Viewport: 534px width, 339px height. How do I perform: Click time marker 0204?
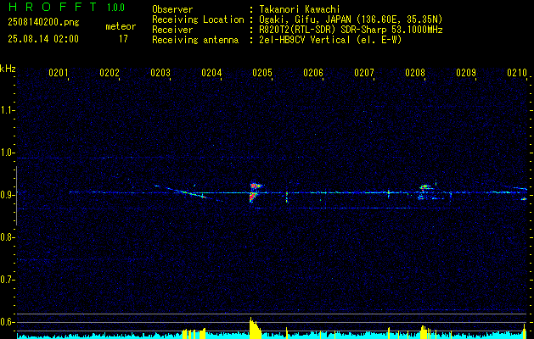211,73
